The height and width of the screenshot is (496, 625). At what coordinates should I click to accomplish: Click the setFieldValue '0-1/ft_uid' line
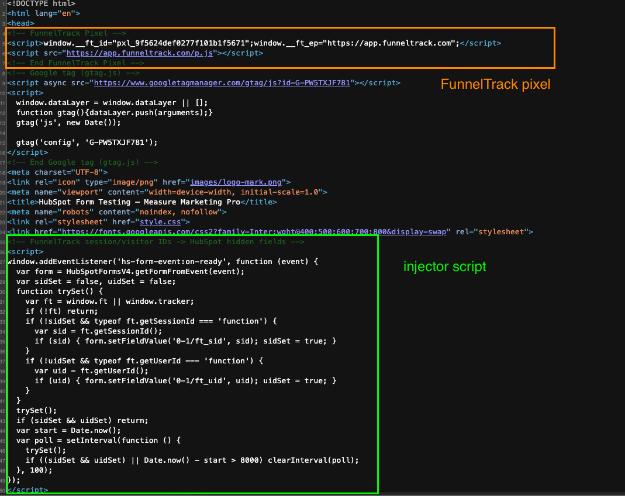[x=185, y=381]
